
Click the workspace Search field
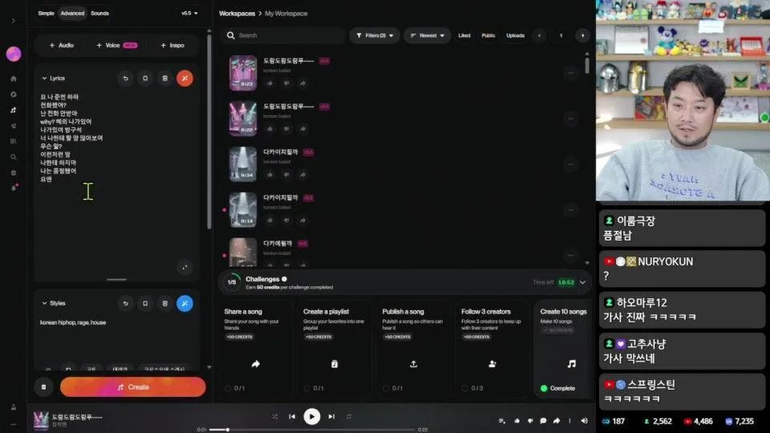pyautogui.click(x=282, y=35)
